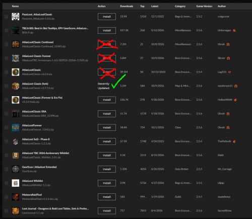Check the AtlasLoot Classic (fork) row checkbox
The height and width of the screenshot is (219, 252).
pyautogui.click(x=7, y=86)
